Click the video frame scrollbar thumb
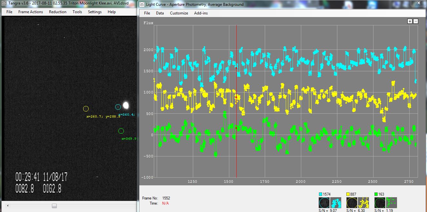Screen dimensions: 427x212 pos(54,206)
